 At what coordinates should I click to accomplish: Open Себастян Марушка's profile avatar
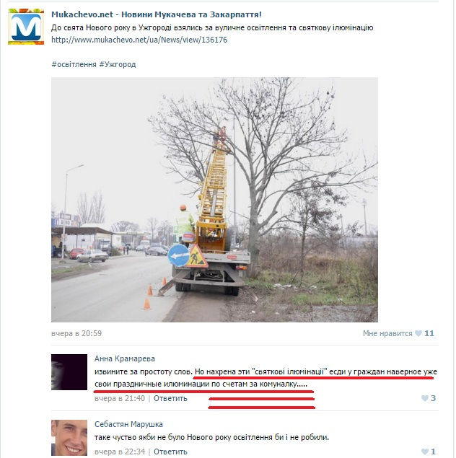[69, 438]
